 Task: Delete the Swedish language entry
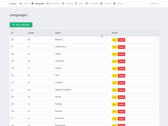(x=121, y=83)
